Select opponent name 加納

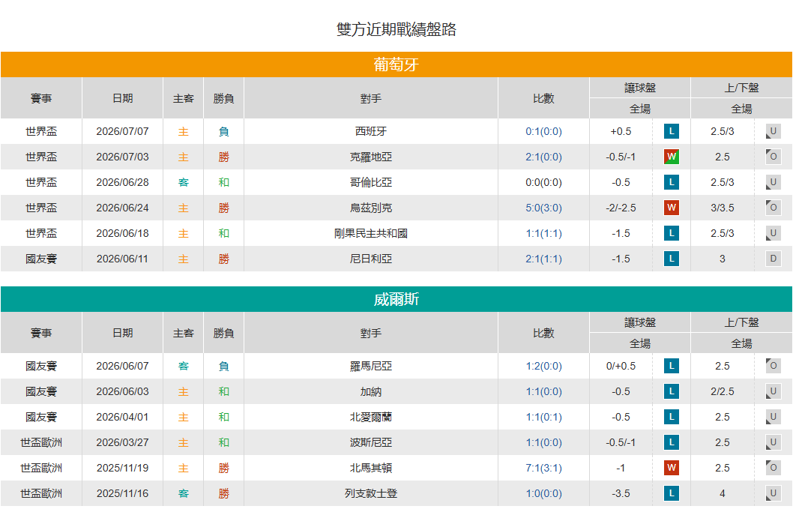(371, 391)
